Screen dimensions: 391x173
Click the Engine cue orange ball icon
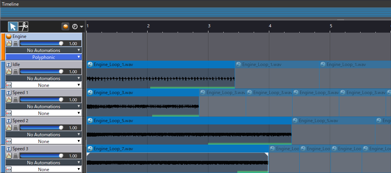click(x=9, y=36)
